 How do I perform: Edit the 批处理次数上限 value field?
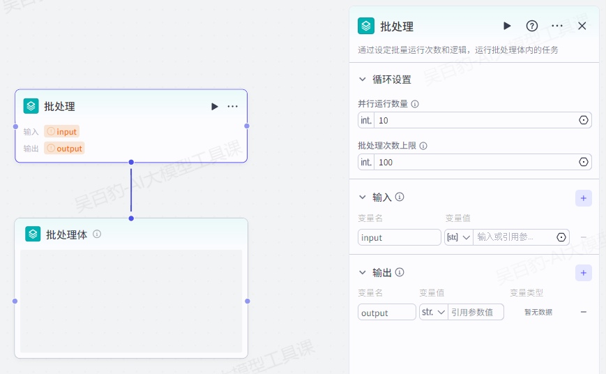pos(476,162)
